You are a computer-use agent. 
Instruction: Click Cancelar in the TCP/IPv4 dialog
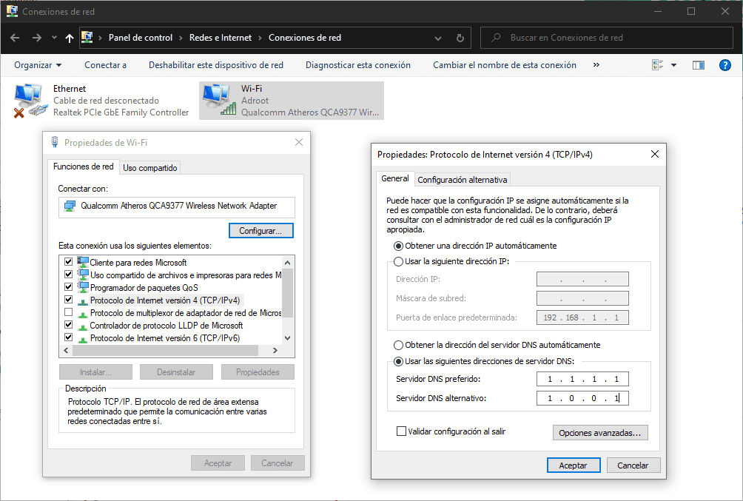pyautogui.click(x=633, y=465)
